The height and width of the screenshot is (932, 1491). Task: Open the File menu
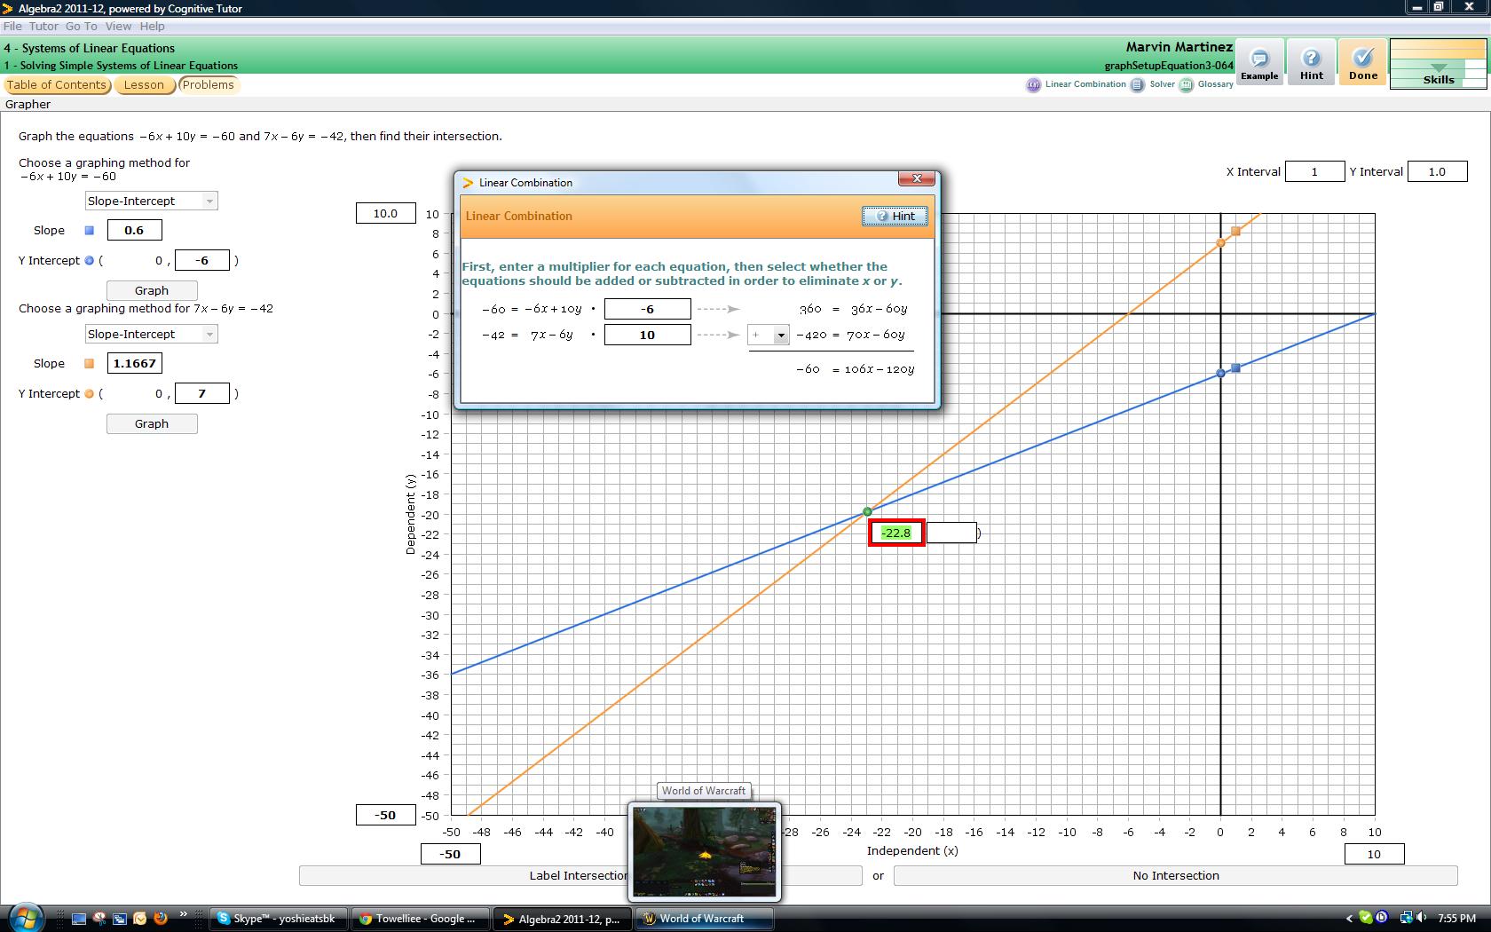pos(12,27)
